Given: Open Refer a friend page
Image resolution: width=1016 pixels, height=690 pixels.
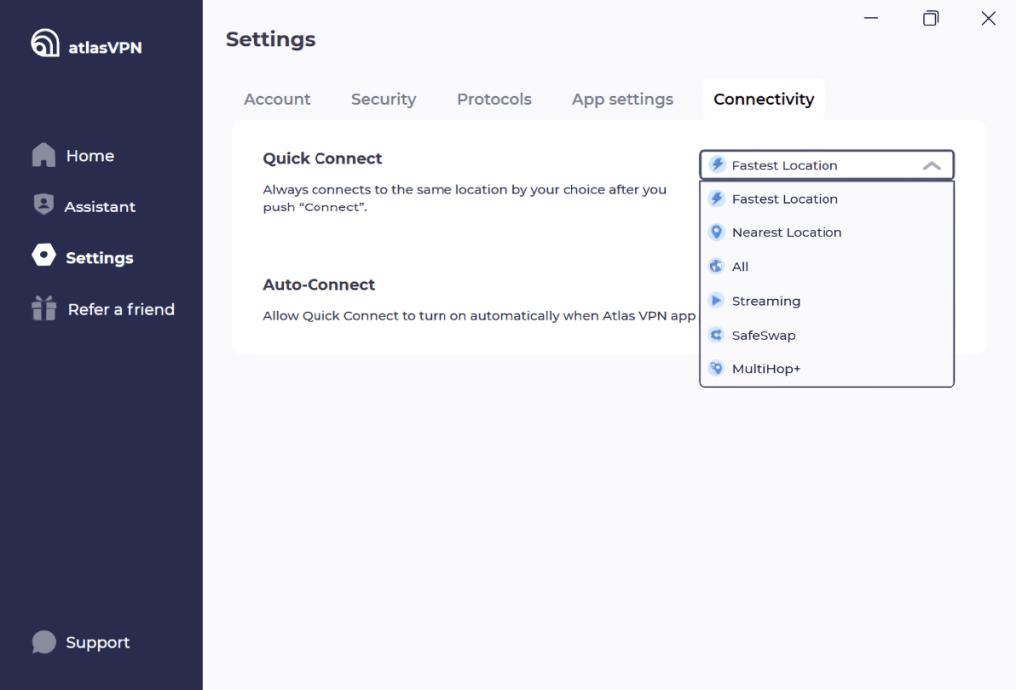Looking at the screenshot, I should click(121, 309).
